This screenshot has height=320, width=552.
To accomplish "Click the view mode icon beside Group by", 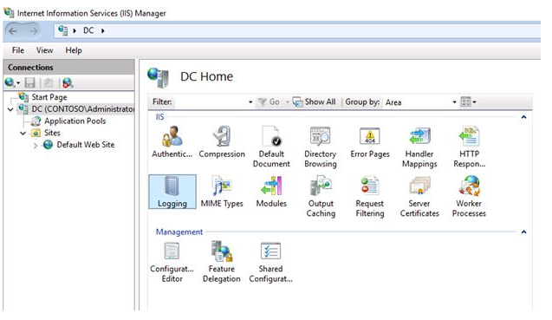I will coord(465,101).
